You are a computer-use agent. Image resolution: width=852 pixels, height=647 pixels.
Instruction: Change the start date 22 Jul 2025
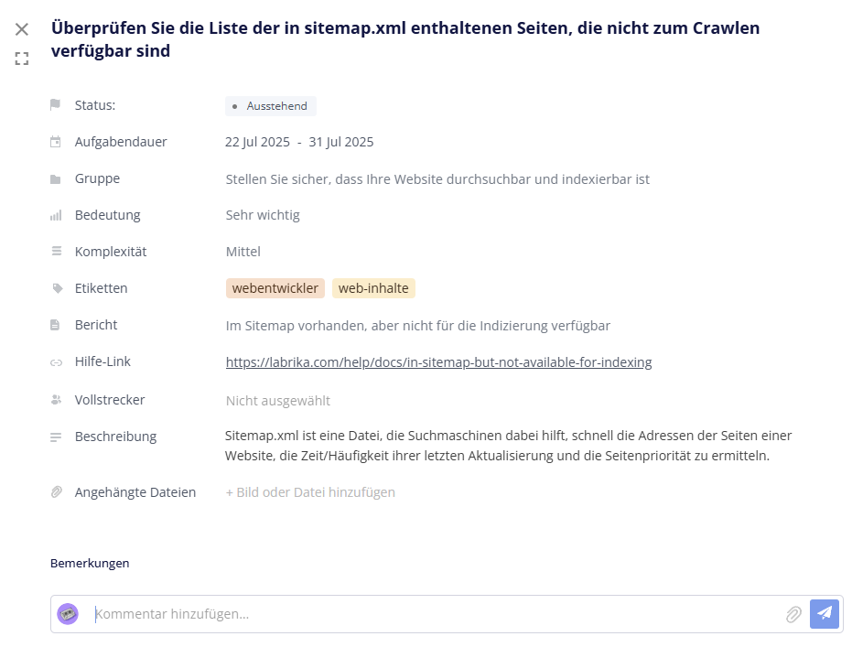[x=257, y=143]
